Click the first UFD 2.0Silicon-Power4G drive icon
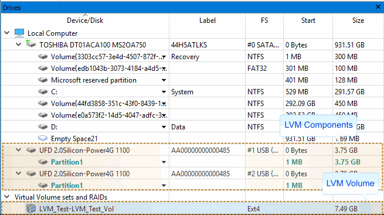 31,150
